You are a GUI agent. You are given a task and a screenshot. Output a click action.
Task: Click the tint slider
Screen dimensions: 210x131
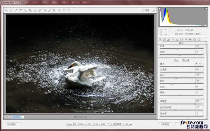point(182,55)
